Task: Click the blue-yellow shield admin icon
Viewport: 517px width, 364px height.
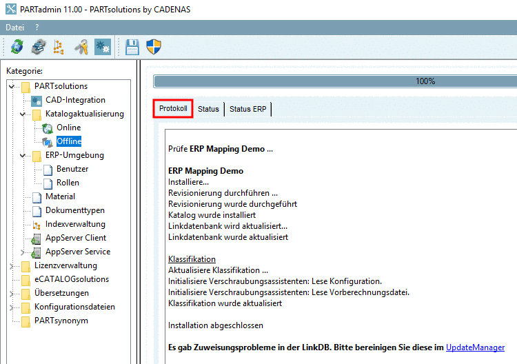Action: (154, 47)
